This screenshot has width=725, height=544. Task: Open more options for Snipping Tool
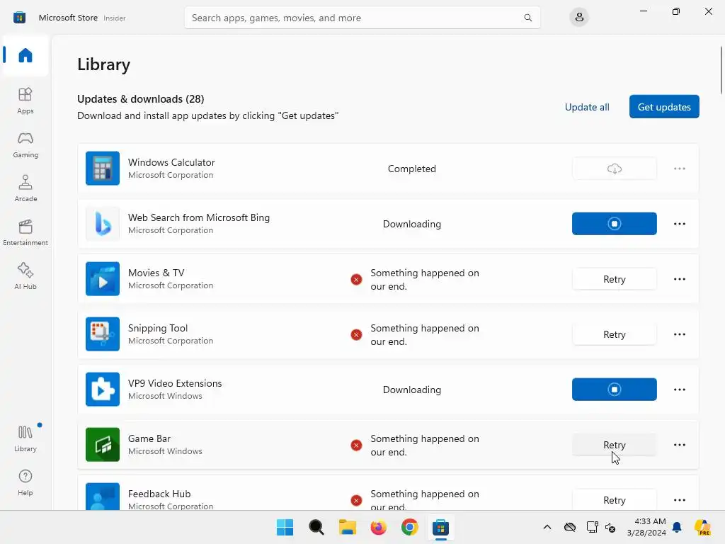[679, 334]
